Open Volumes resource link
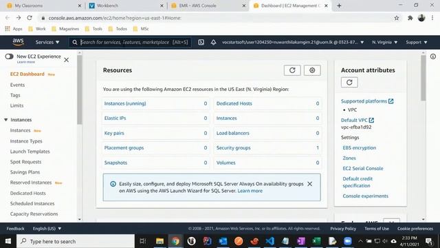 click(226, 163)
